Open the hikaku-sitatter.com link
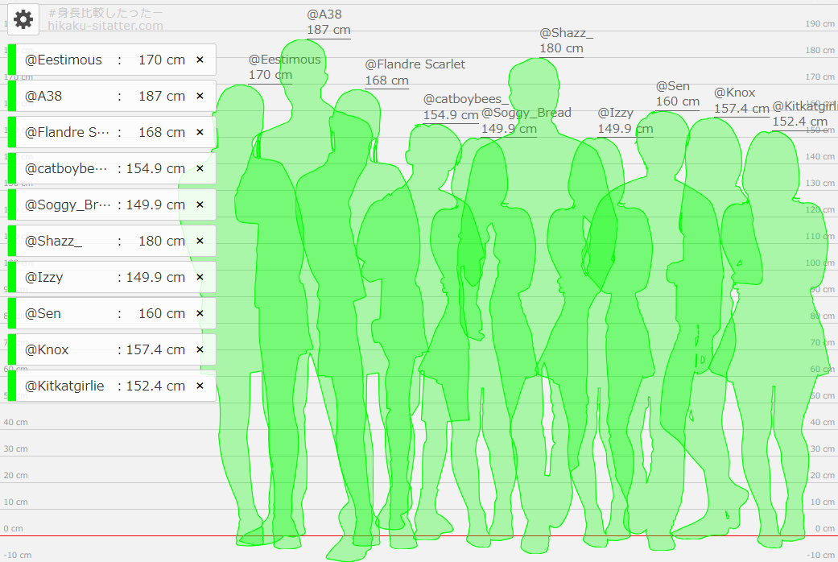 pyautogui.click(x=105, y=26)
